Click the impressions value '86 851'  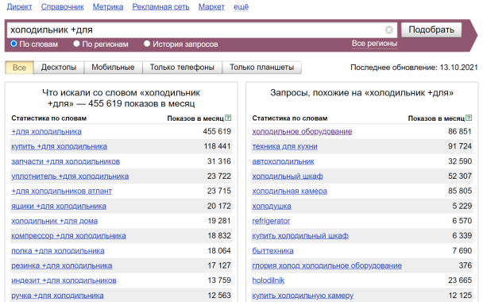click(460, 132)
